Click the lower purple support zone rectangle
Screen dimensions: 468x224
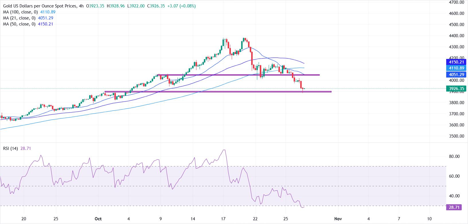pos(218,92)
